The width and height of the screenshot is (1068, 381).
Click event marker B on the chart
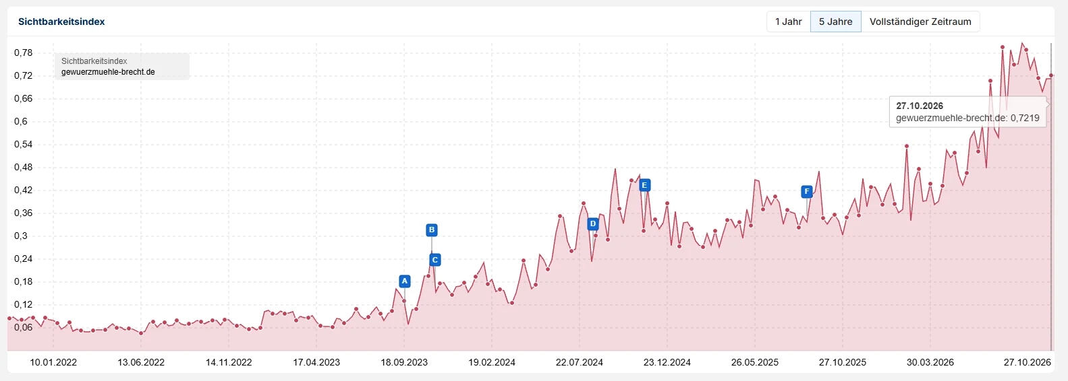432,230
